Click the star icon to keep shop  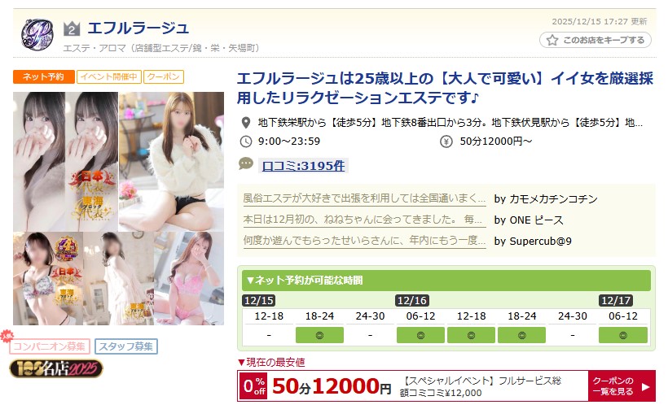click(x=552, y=41)
